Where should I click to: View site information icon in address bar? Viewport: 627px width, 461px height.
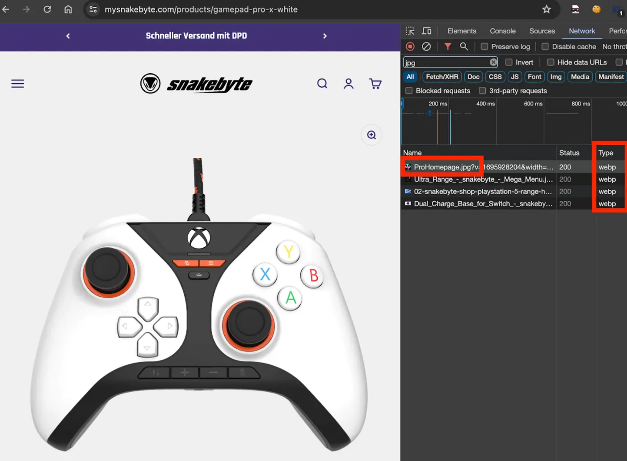tap(93, 9)
